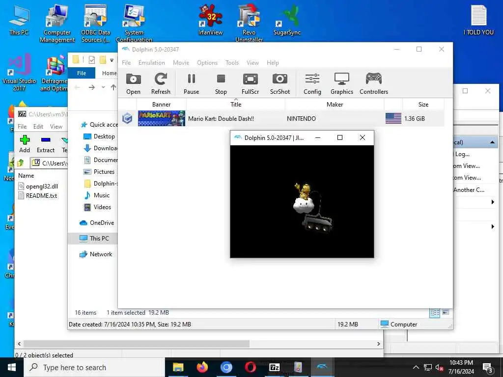
Task: Sort game list by Title column
Action: click(236, 105)
